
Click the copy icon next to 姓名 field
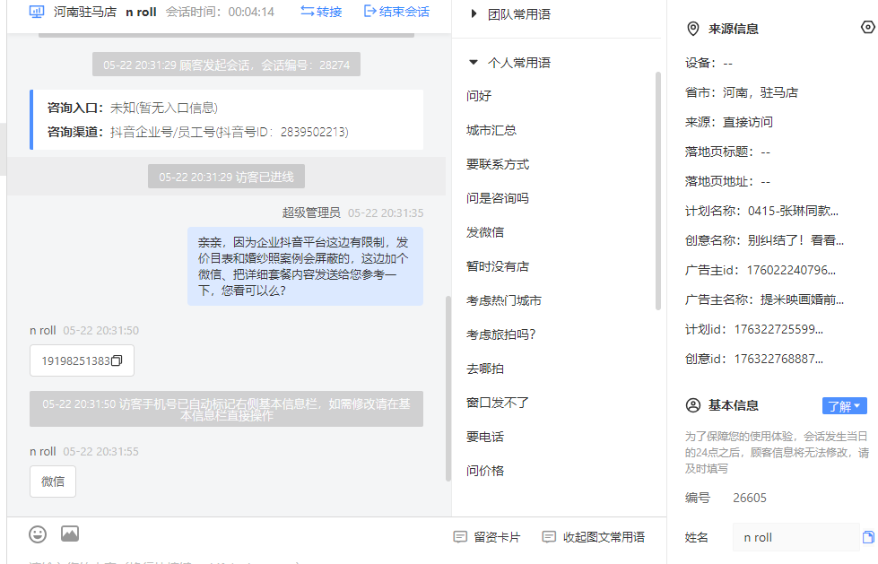[x=868, y=538]
